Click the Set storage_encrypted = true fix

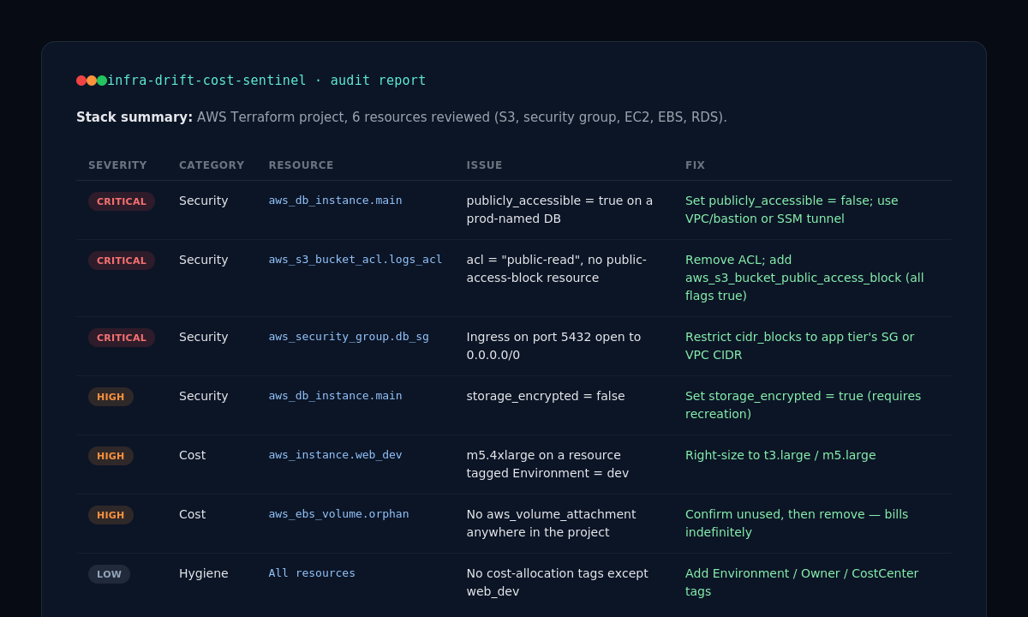[803, 405]
